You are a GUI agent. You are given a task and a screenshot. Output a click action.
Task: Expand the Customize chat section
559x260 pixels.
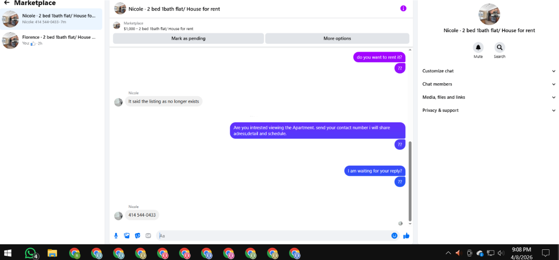(489, 71)
